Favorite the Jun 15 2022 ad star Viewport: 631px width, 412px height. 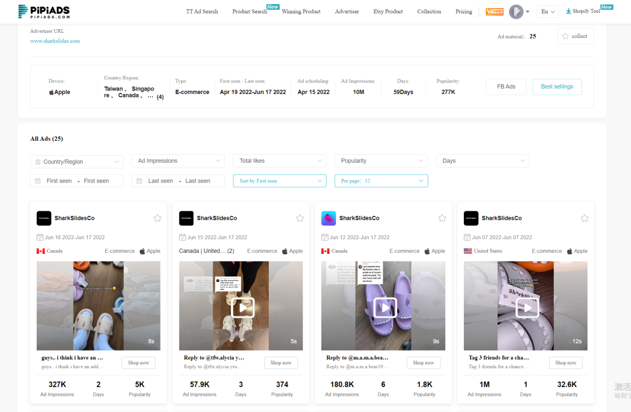(300, 218)
